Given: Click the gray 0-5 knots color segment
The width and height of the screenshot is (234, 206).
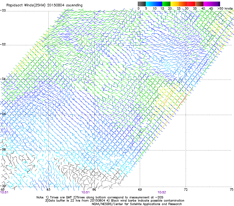Looking at the screenshot, I should pos(142,4).
